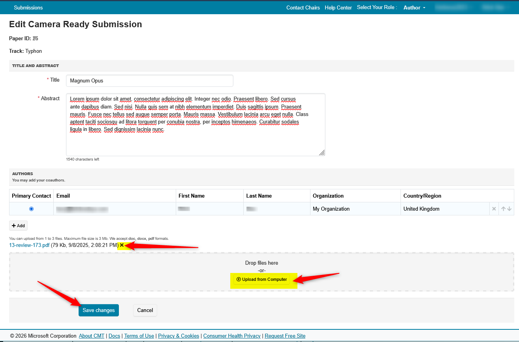Remove the author row with X icon
Image resolution: width=519 pixels, height=342 pixels.
tap(494, 209)
